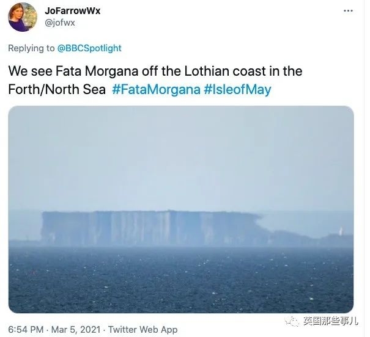Click the white lighthouse in the photo

341,231
